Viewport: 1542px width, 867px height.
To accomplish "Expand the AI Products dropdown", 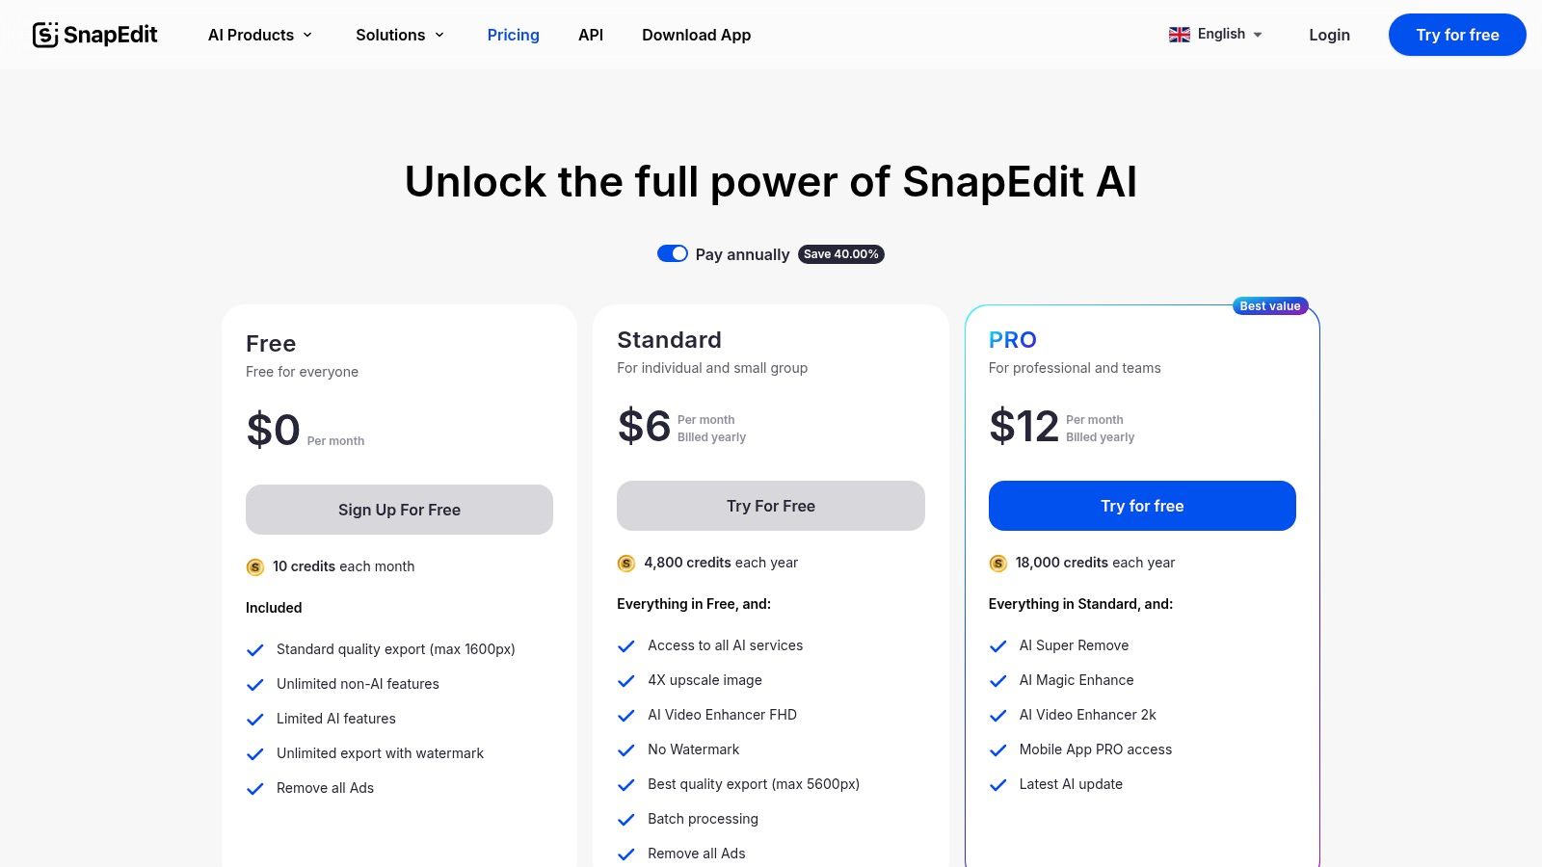I will tap(260, 35).
